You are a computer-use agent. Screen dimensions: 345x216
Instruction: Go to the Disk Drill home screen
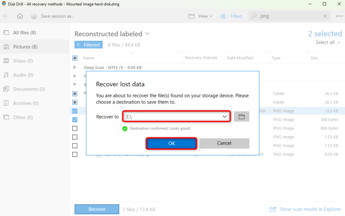pos(20,16)
